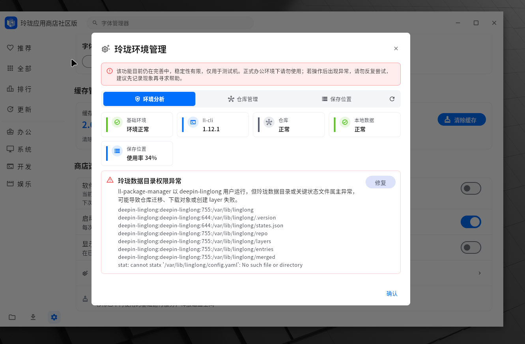Switch to the 环境分析 tab

point(149,99)
